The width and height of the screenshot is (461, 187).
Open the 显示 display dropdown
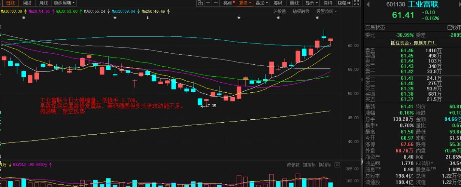(312, 3)
